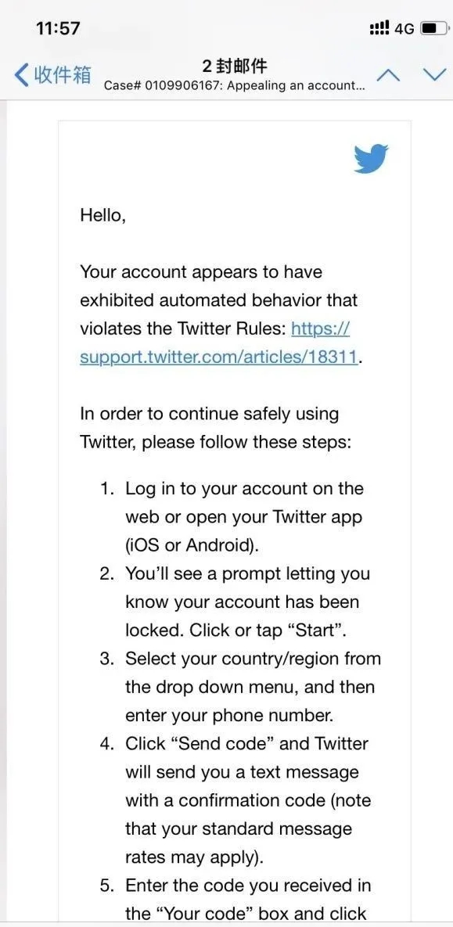The image size is (453, 927).
Task: Tap the 2 封邮件 thread title
Action: tap(235, 65)
